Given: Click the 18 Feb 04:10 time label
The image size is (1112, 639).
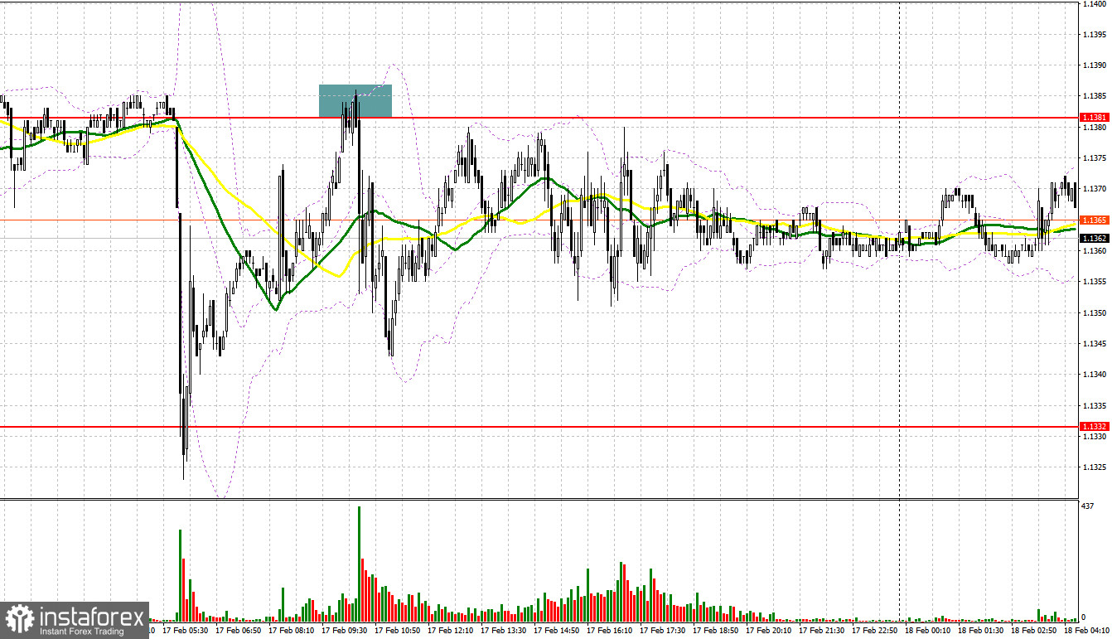Looking at the screenshot, I should click(1085, 631).
